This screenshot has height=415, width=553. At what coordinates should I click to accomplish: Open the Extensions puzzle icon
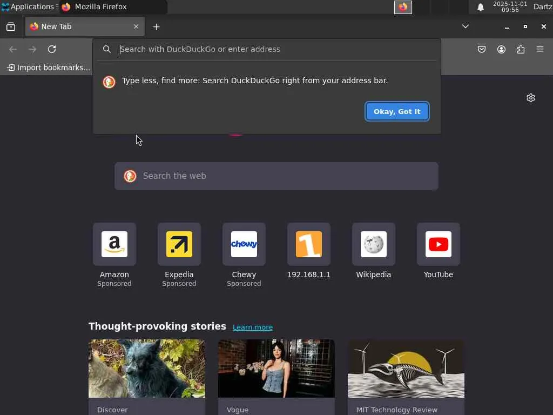[x=521, y=49]
